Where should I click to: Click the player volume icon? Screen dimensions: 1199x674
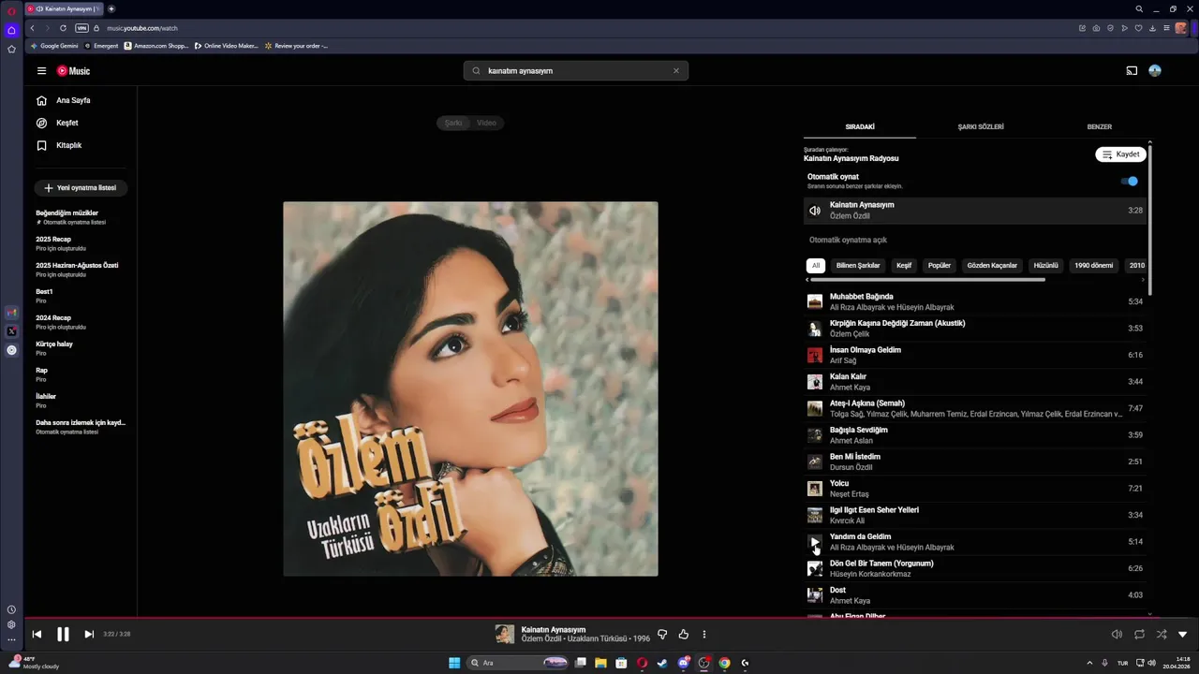(1117, 634)
